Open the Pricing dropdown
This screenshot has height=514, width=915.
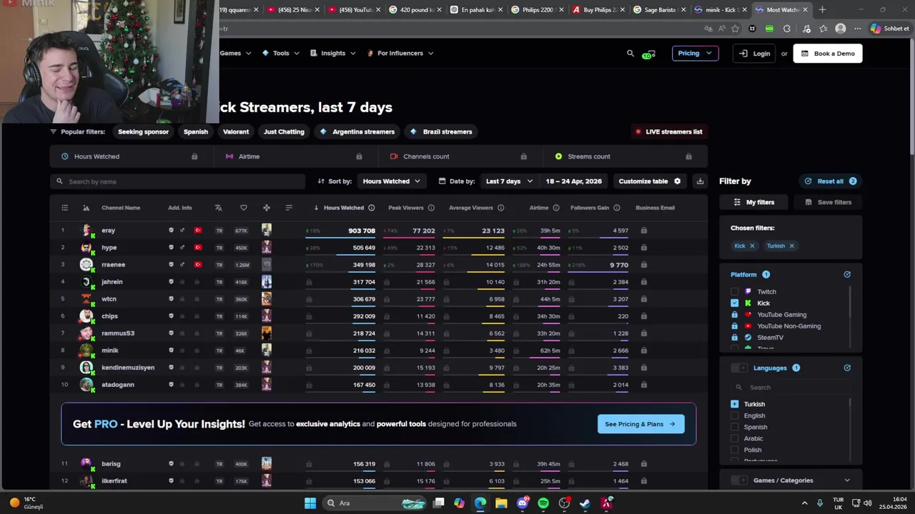(x=695, y=54)
